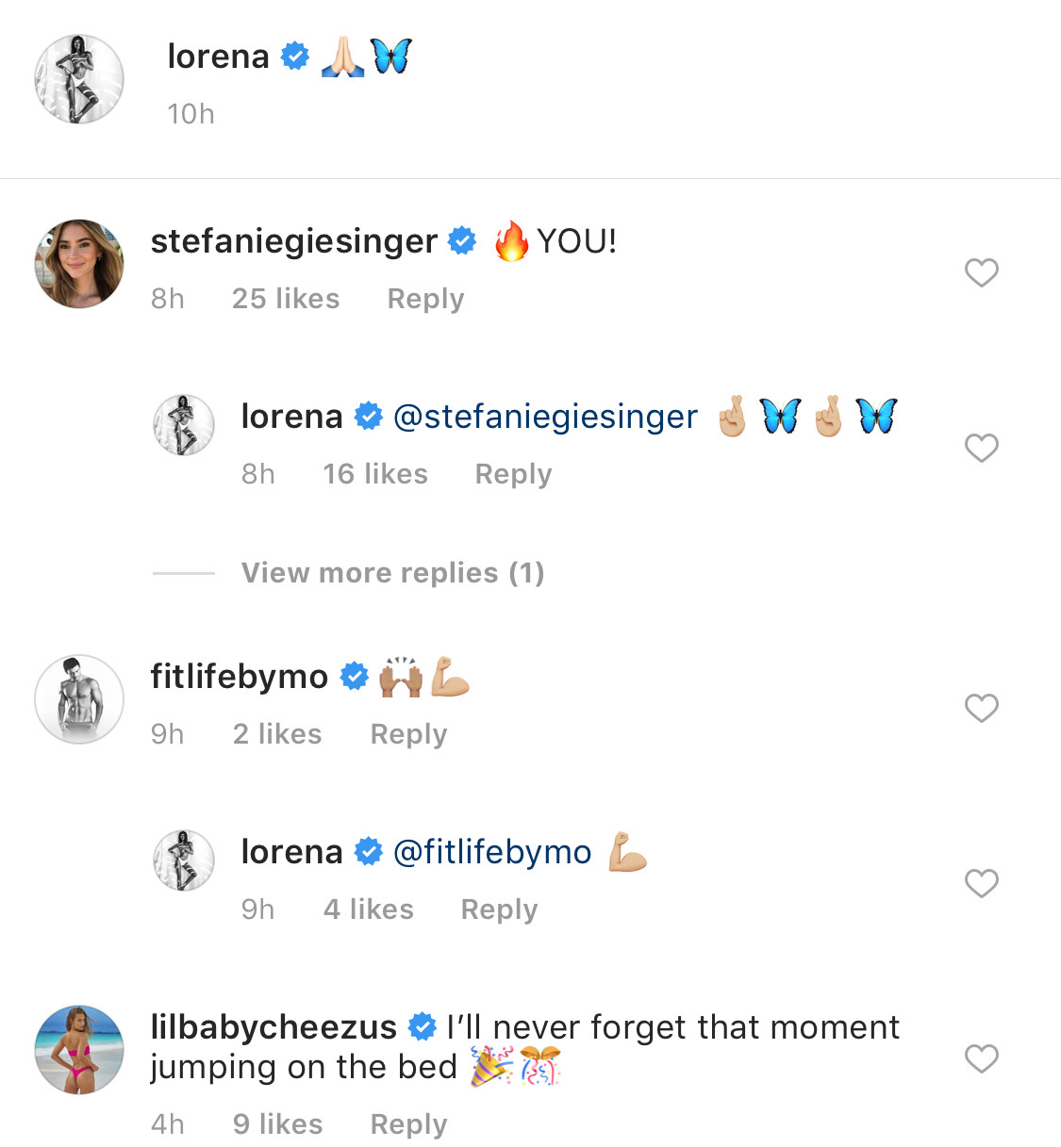
Task: View the 16 likes on lorena's reply
Action: 375,474
